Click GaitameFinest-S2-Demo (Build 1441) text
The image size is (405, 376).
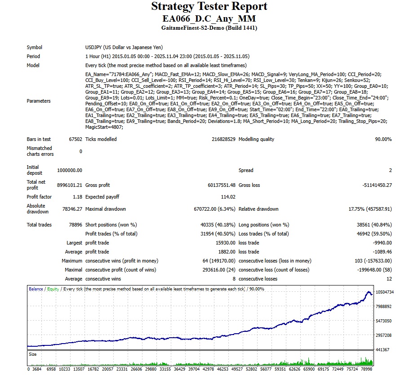click(209, 28)
